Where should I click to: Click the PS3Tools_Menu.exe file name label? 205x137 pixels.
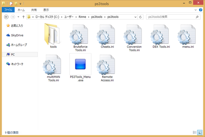[80, 78]
